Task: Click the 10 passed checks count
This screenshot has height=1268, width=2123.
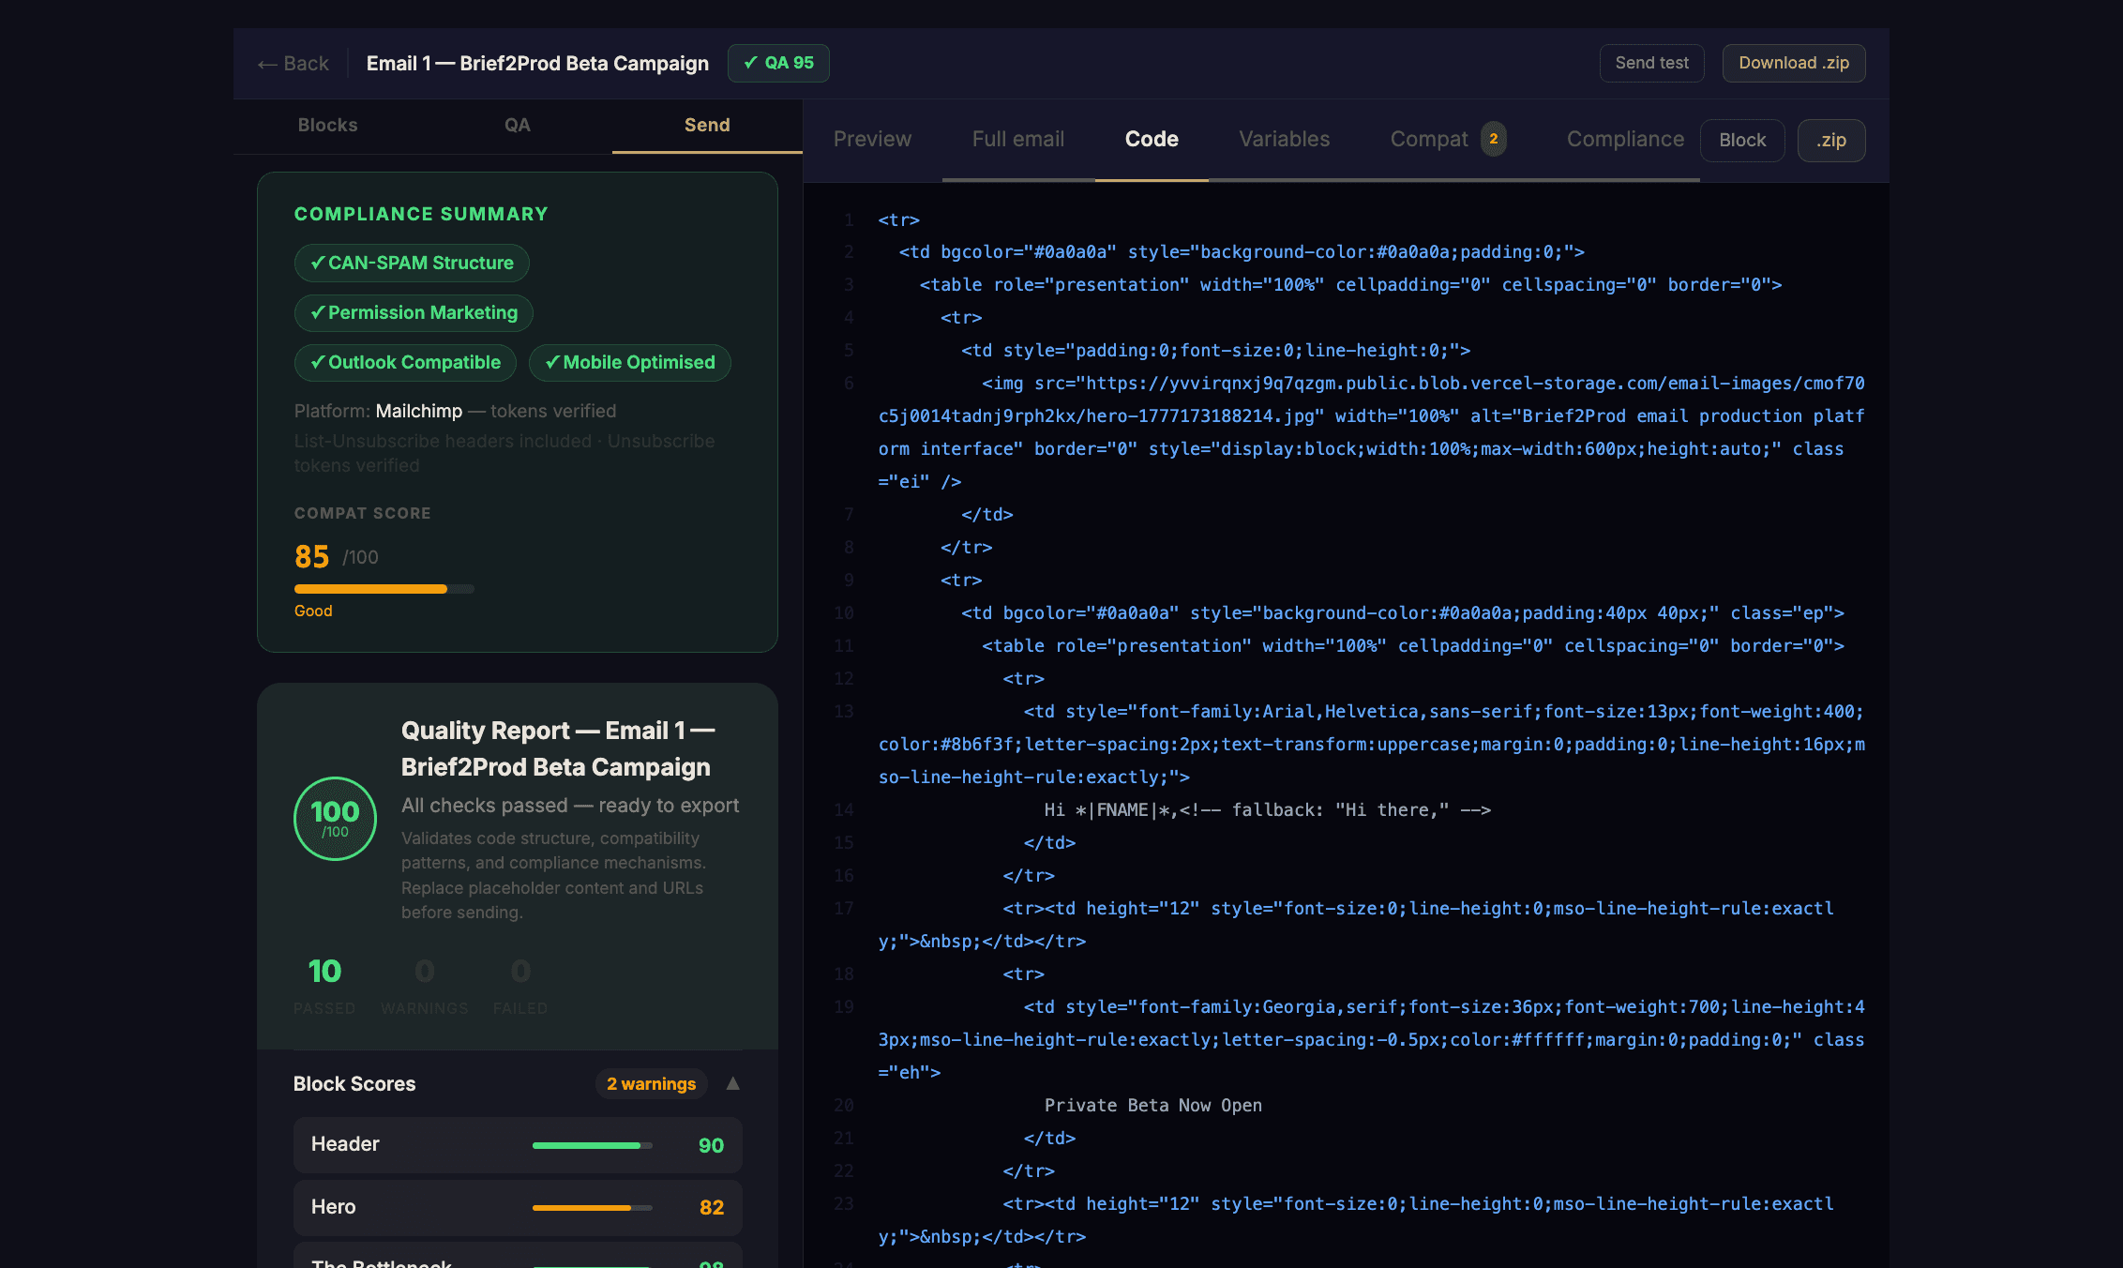Action: tap(324, 971)
